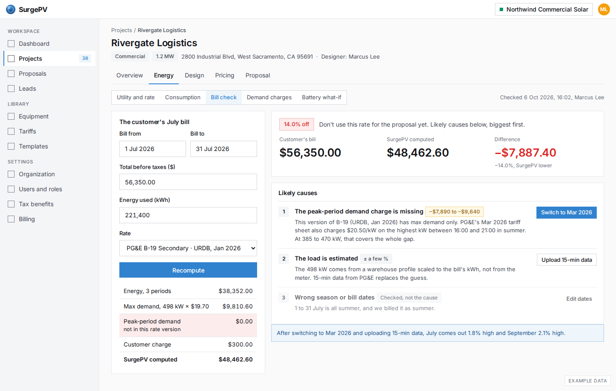Click the Edit dates link

pos(579,299)
